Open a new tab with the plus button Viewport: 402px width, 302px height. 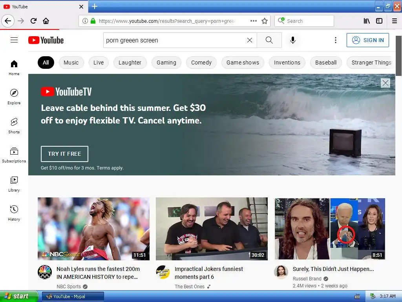click(94, 6)
